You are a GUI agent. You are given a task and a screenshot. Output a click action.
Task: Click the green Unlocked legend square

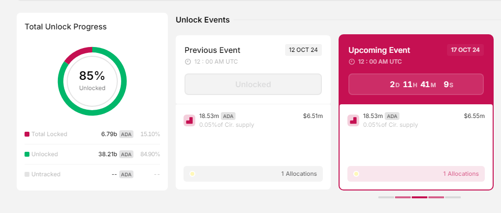27,154
